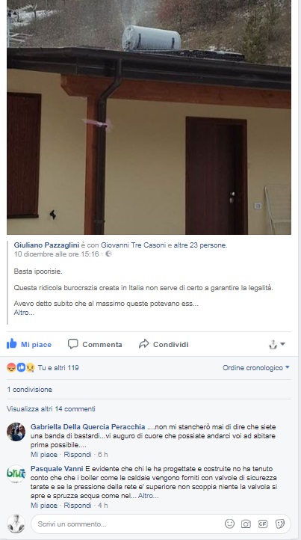Click the Commenta speech bubble icon
This screenshot has width=301, height=540.
point(73,344)
